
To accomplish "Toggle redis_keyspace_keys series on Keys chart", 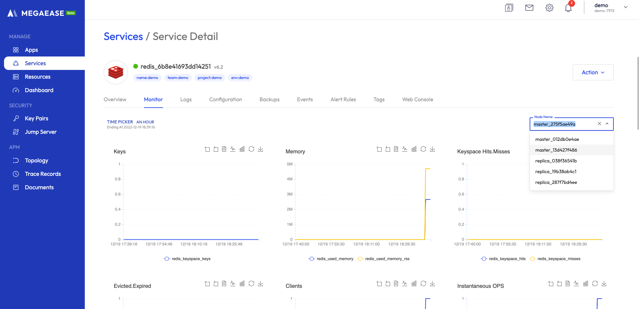I will tap(188, 259).
